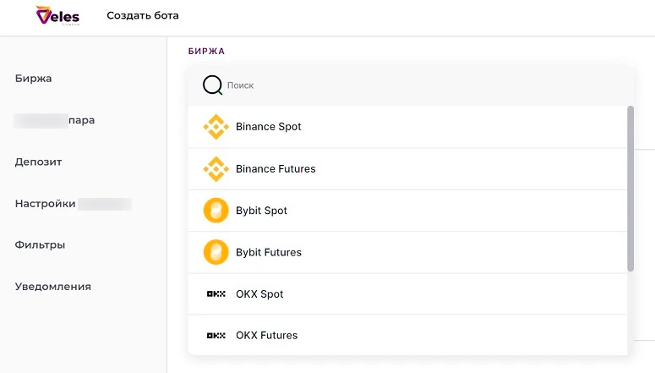655x373 pixels.
Task: Choose Bybit Futures exchange option
Action: tap(269, 252)
